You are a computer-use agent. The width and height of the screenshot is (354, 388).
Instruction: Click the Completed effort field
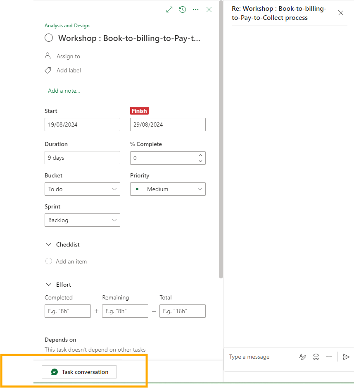pos(68,311)
